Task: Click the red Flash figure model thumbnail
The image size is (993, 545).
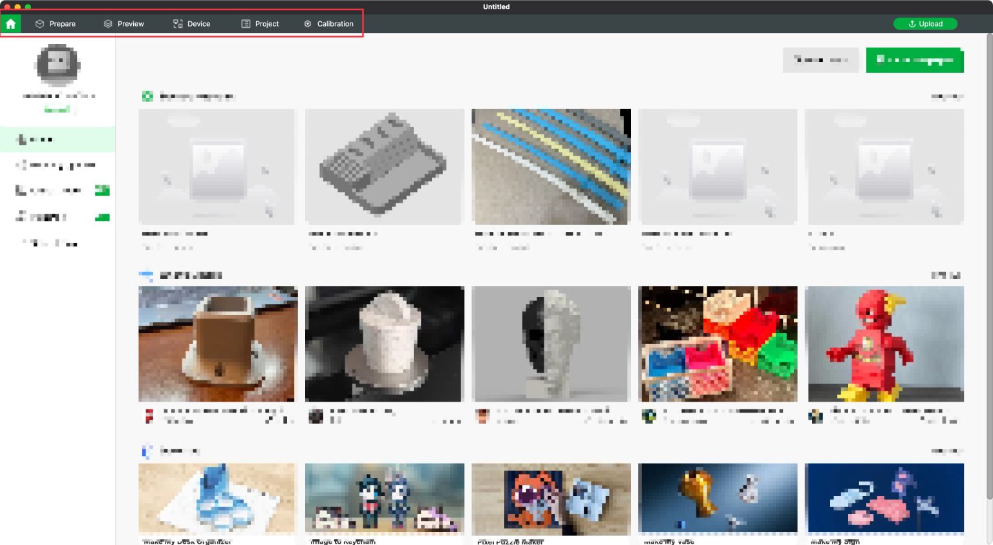Action: [x=884, y=344]
